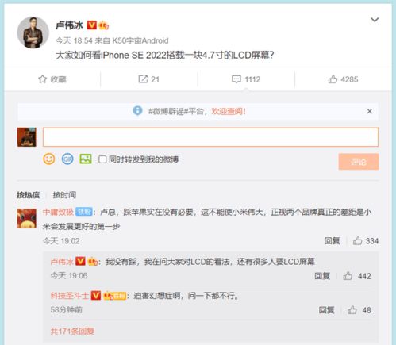
Task: Open comments via the 1112 comment icon
Action: click(246, 79)
